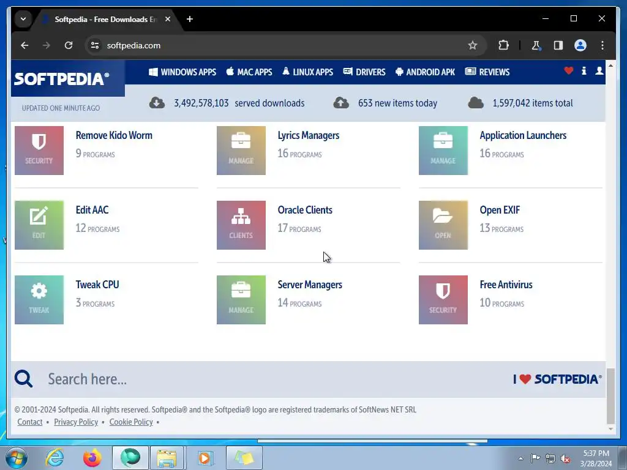This screenshot has height=470, width=627.
Task: Open the Cookie Policy link
Action: pos(131,422)
